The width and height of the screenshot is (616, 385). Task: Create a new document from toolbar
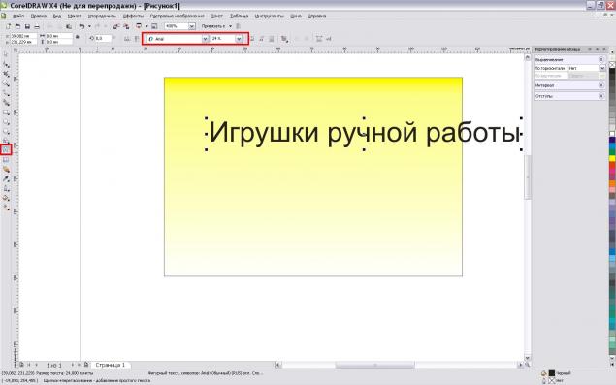(x=8, y=26)
